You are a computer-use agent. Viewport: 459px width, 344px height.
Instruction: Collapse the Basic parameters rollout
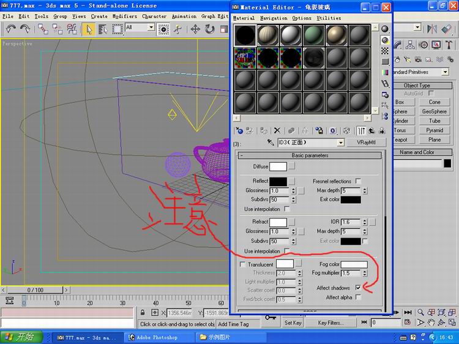[309, 155]
